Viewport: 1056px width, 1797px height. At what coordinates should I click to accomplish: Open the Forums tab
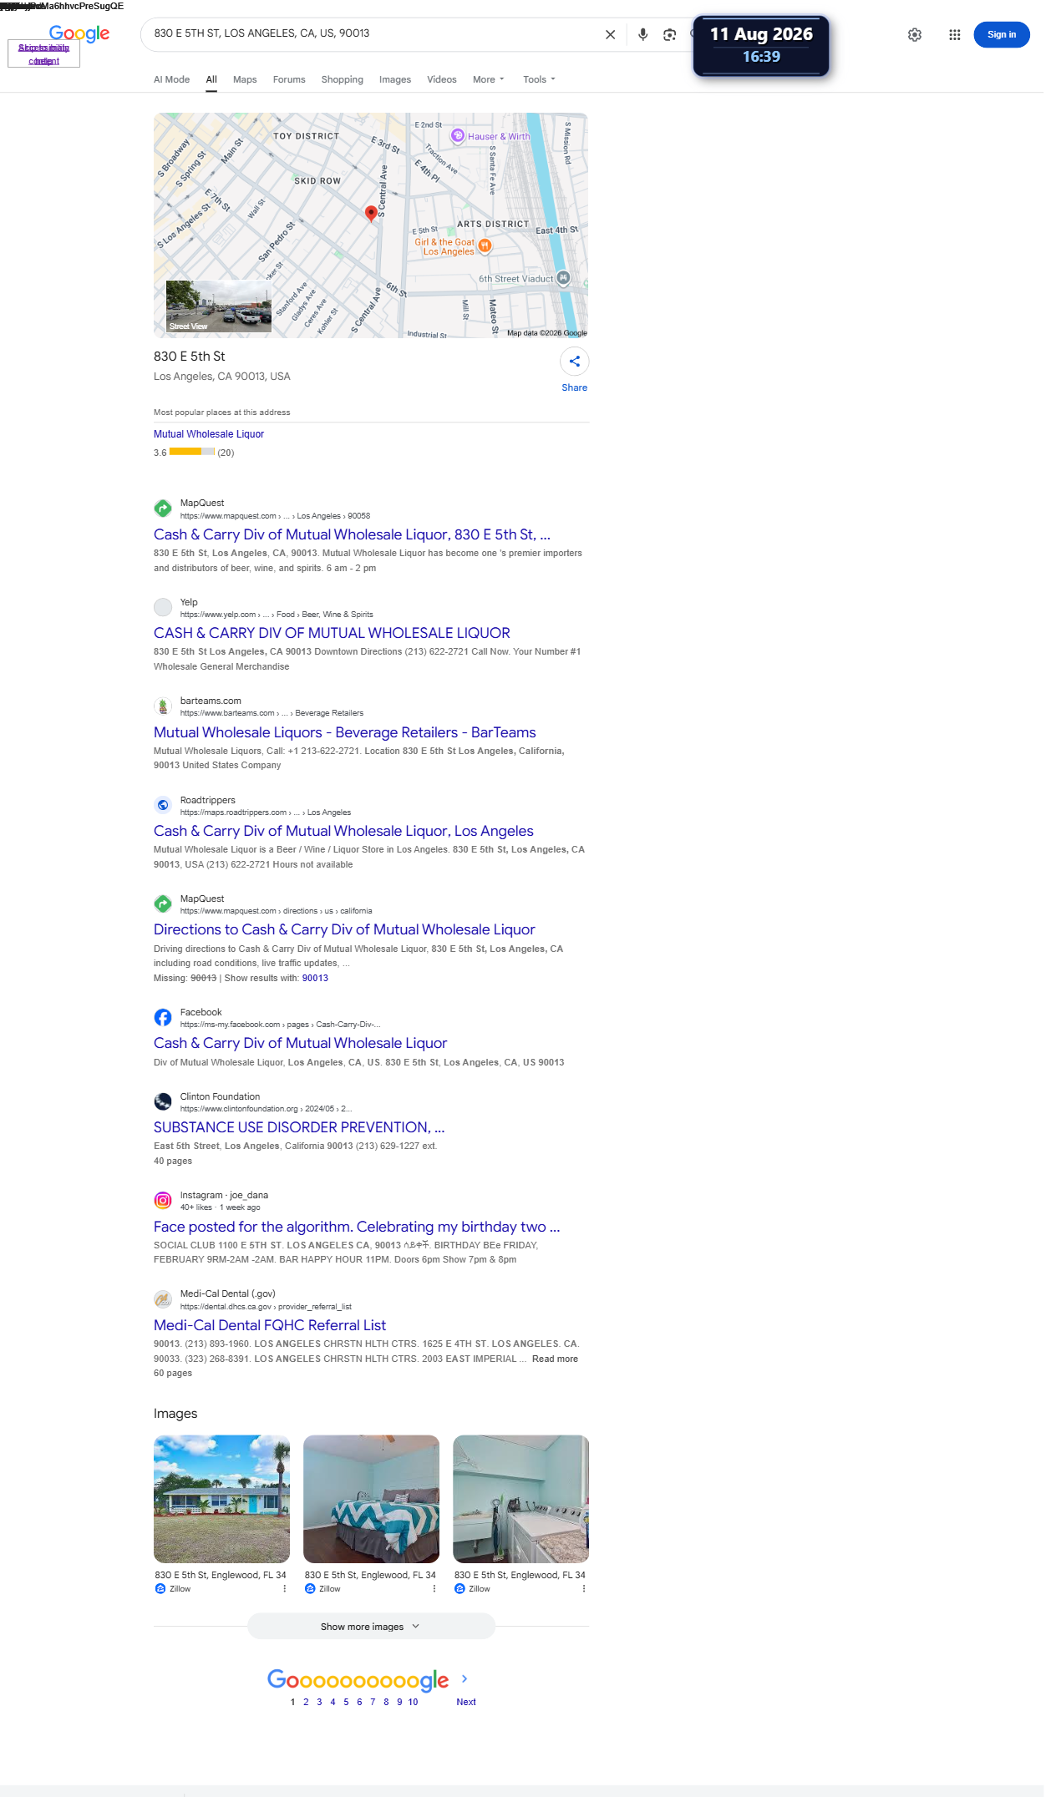289,79
